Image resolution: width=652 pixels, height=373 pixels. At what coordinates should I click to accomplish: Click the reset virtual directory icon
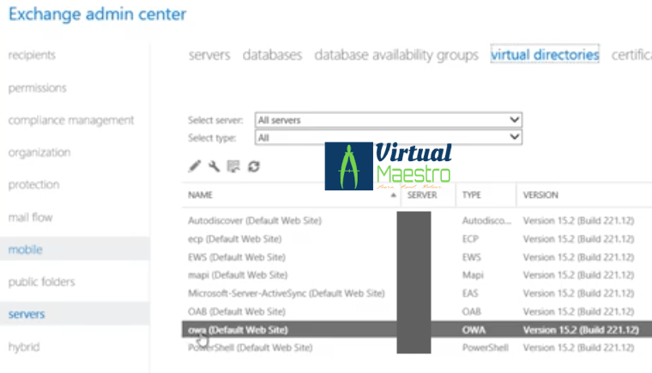[233, 166]
